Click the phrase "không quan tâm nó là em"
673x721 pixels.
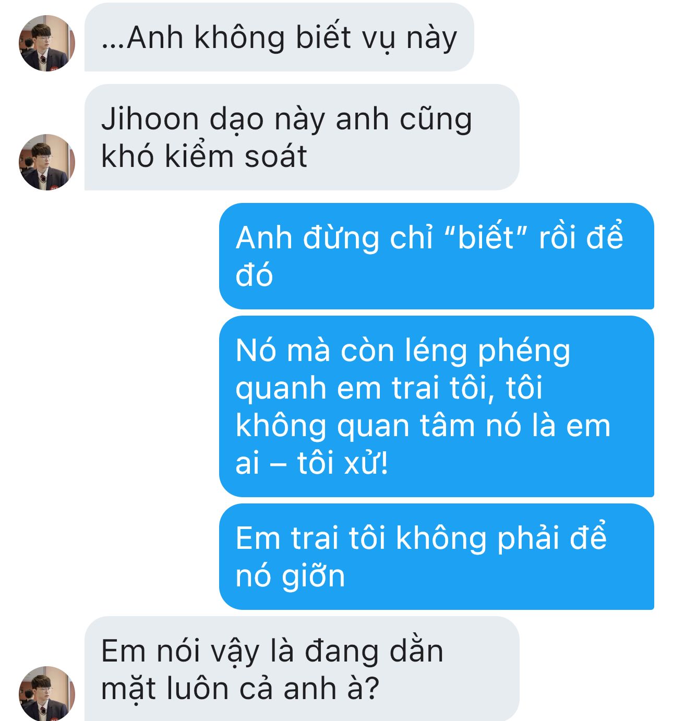coord(423,426)
